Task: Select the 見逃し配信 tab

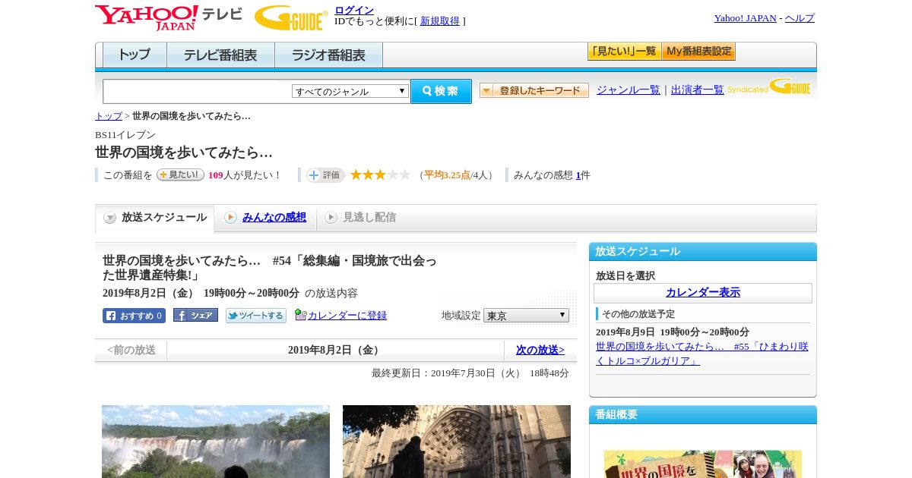Action: [x=362, y=218]
